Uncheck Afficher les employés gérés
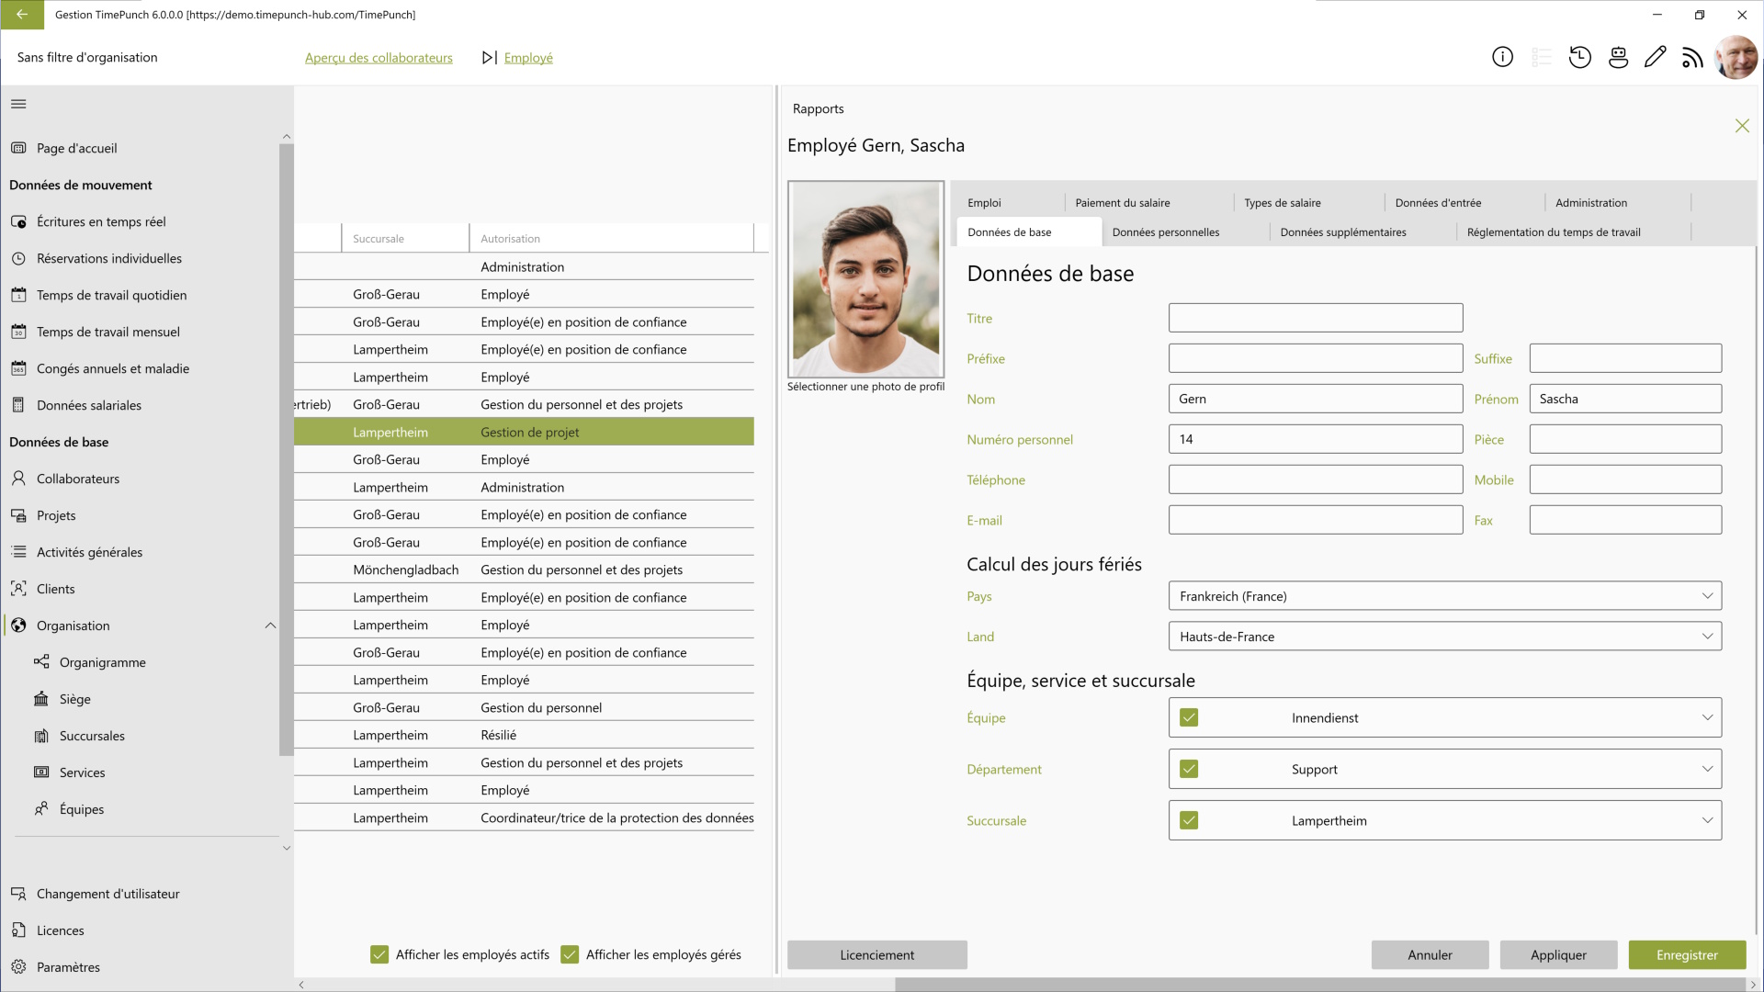The width and height of the screenshot is (1764, 992). [x=570, y=954]
